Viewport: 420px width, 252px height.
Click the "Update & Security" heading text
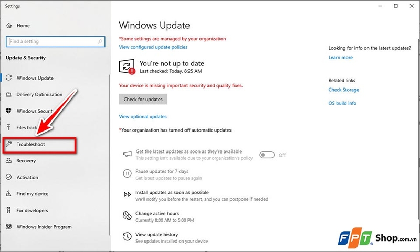coord(26,58)
